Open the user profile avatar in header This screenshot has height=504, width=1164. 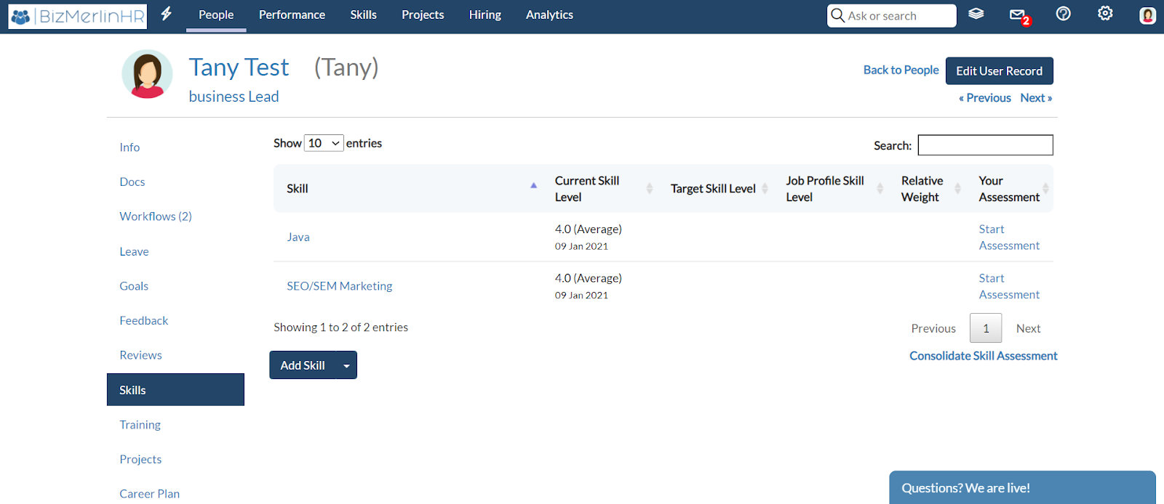[x=1147, y=15]
